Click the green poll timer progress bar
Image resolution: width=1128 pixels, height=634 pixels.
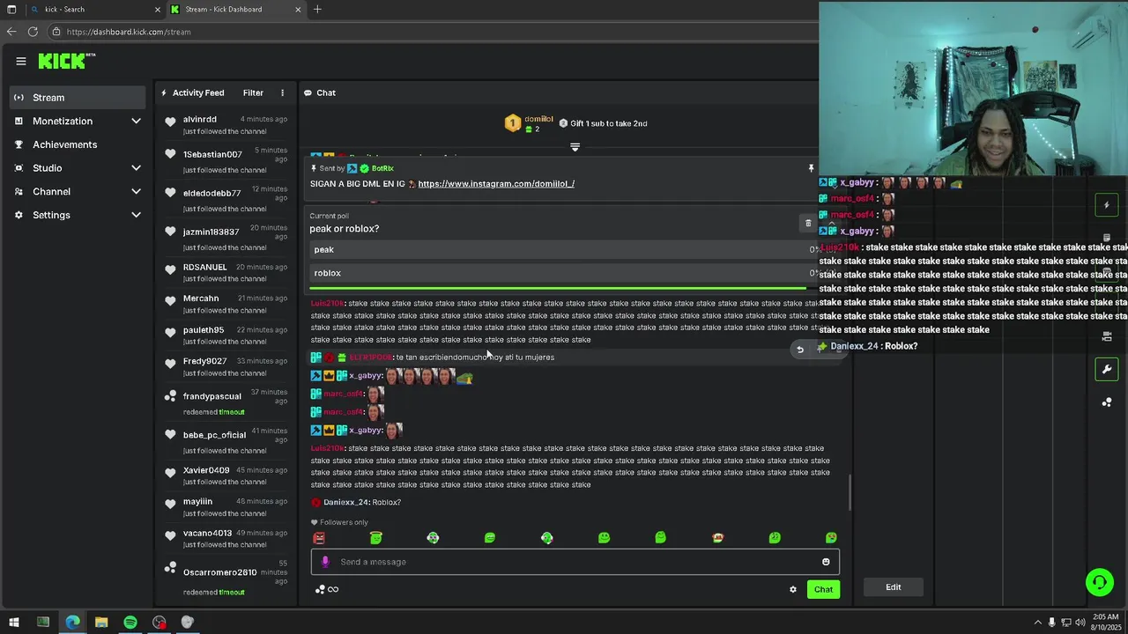[x=558, y=288]
